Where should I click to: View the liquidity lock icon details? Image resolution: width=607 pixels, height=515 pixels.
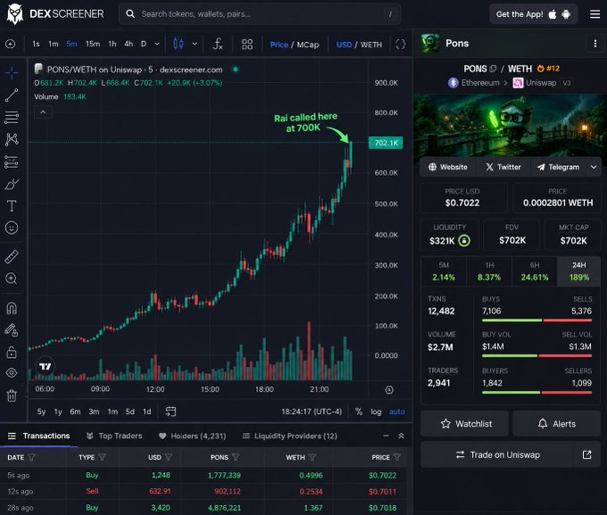point(464,240)
